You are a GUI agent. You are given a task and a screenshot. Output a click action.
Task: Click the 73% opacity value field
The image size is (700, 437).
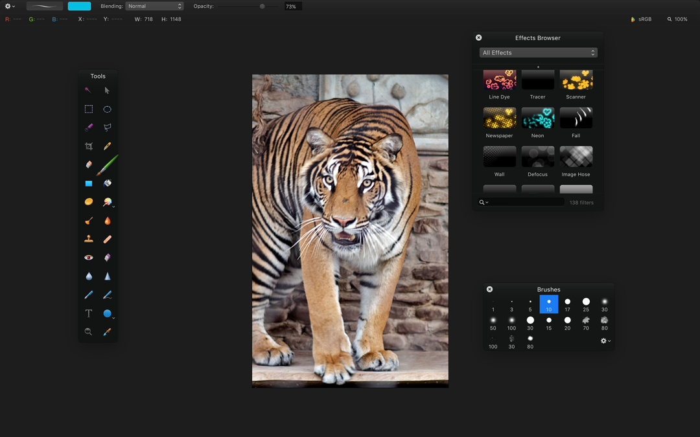click(x=293, y=6)
